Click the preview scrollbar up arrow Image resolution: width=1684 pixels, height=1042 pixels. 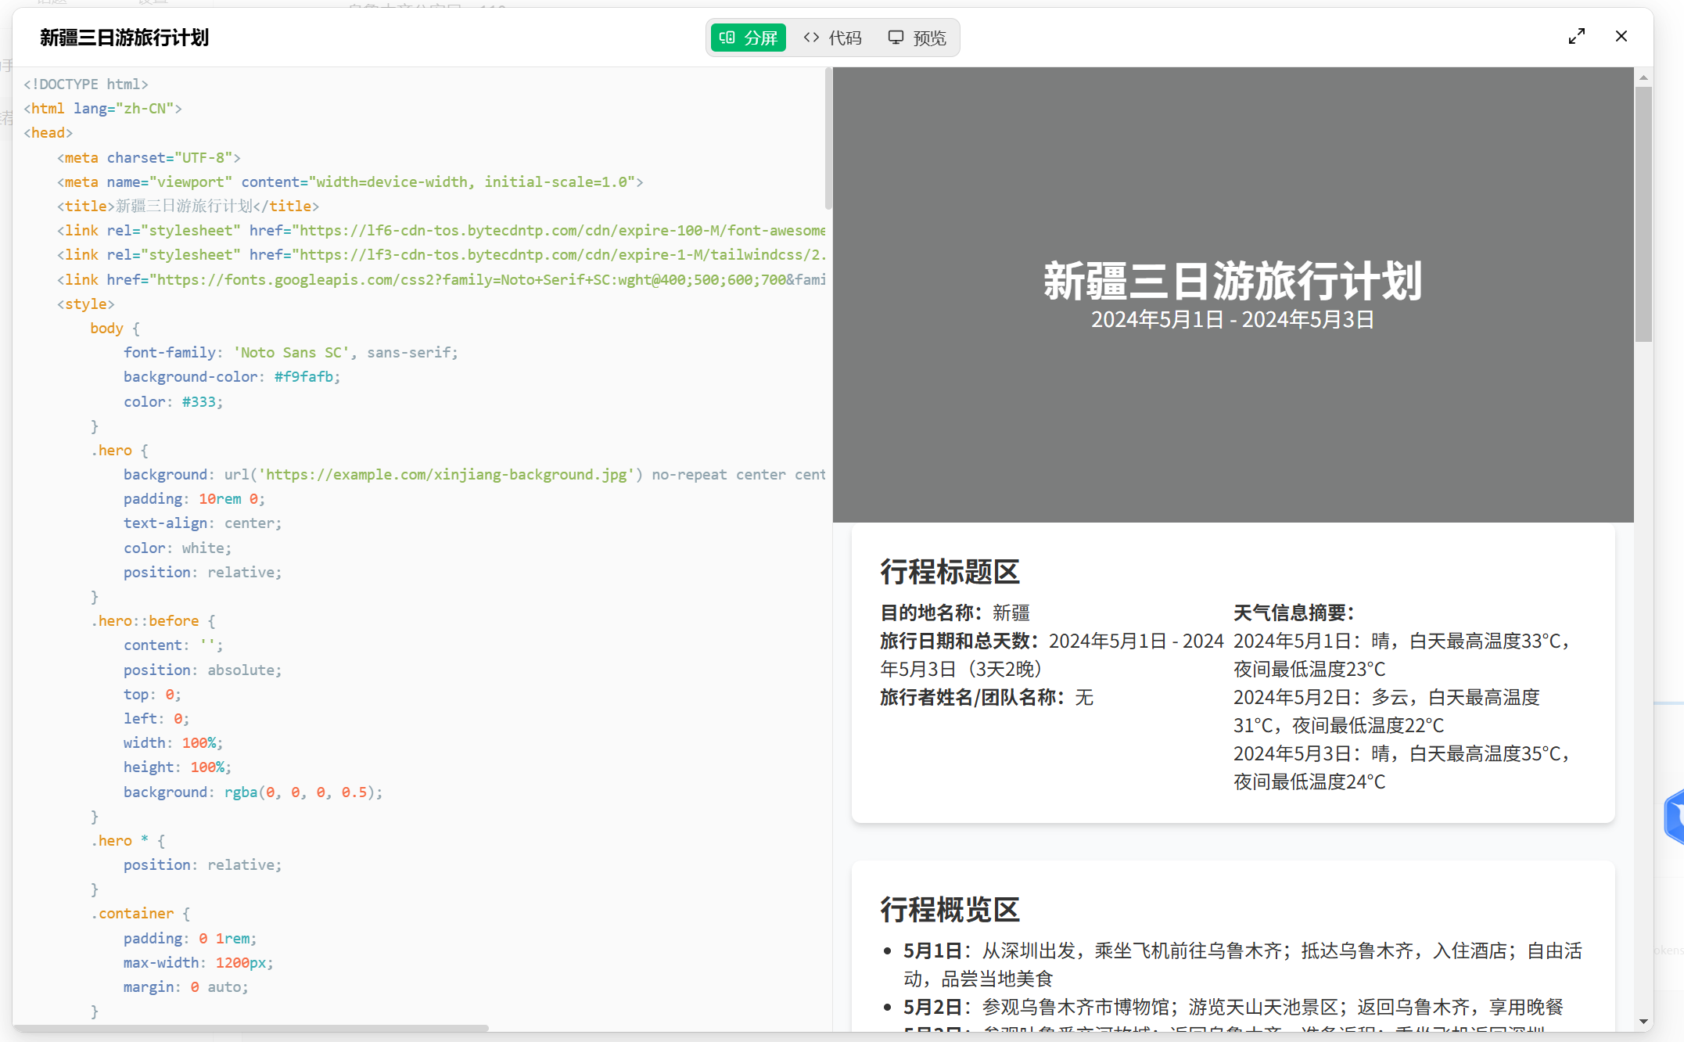(x=1643, y=77)
